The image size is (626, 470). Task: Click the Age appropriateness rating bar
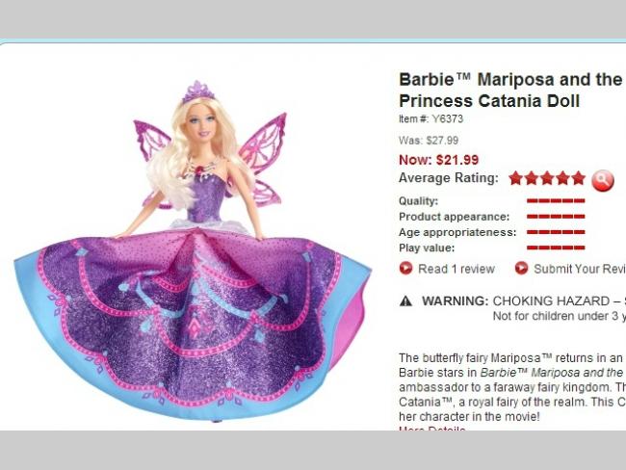(556, 232)
